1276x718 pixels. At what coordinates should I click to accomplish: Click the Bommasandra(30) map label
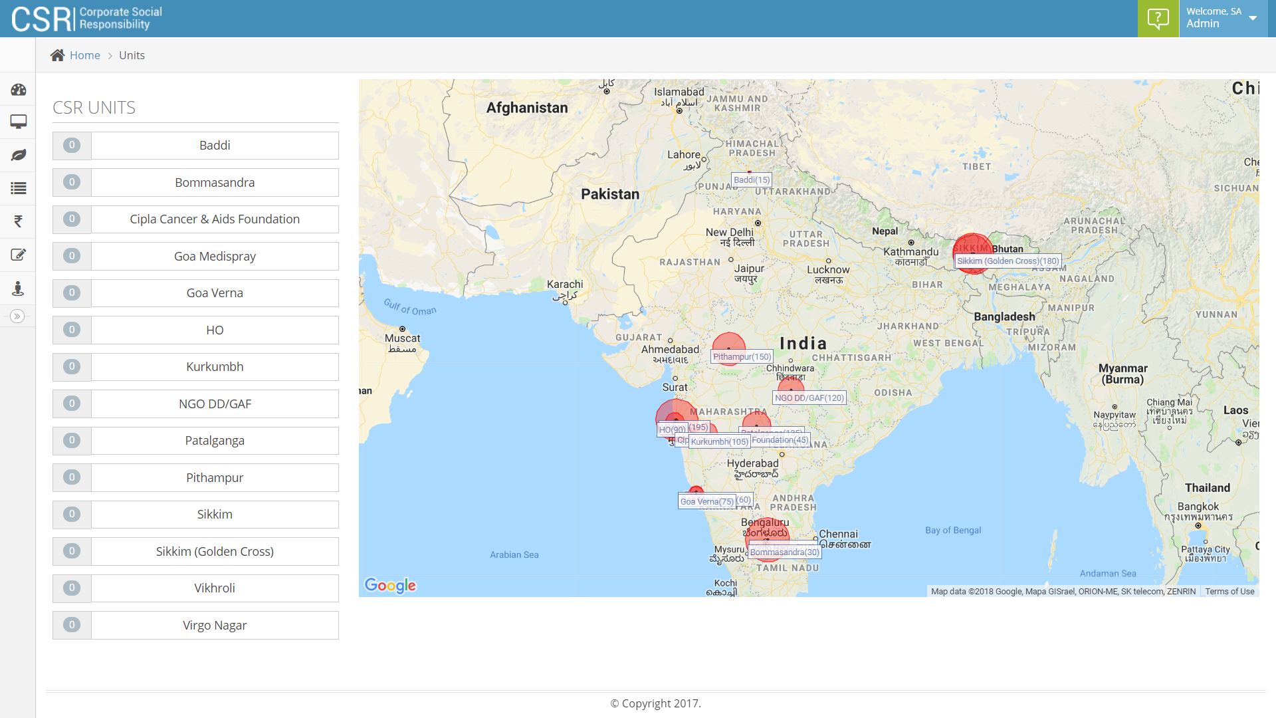pos(785,552)
